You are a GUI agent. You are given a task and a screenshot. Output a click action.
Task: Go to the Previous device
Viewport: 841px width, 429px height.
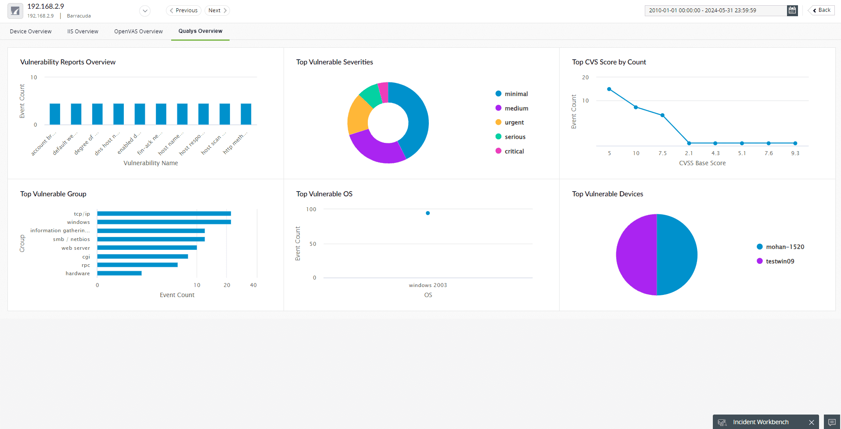[x=183, y=11]
